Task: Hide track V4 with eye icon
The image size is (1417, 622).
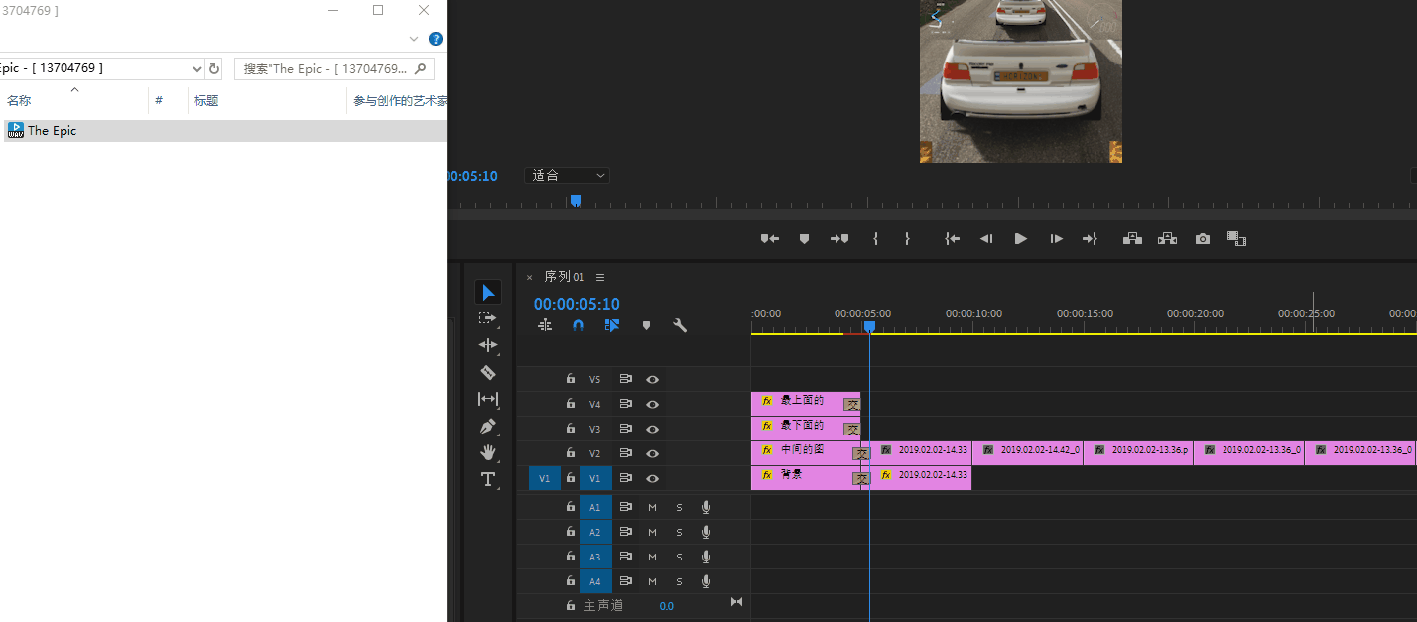Action: pyautogui.click(x=652, y=404)
